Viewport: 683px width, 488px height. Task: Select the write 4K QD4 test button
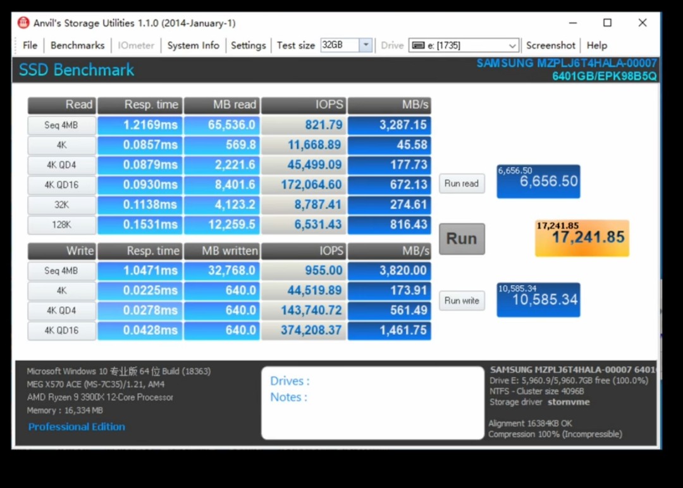(61, 311)
